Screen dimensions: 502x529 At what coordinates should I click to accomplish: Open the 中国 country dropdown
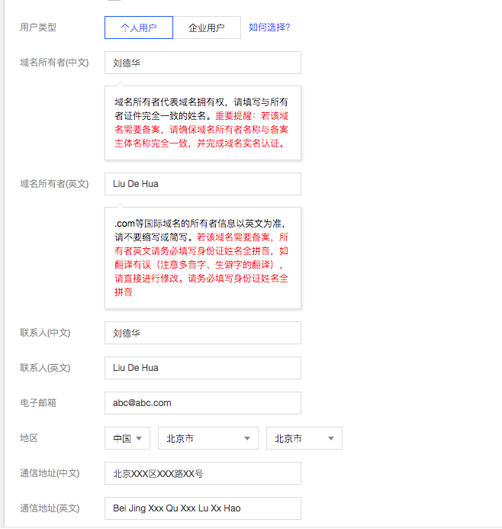point(127,438)
